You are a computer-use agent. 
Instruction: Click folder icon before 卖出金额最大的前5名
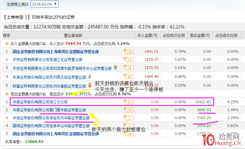click(7, 94)
